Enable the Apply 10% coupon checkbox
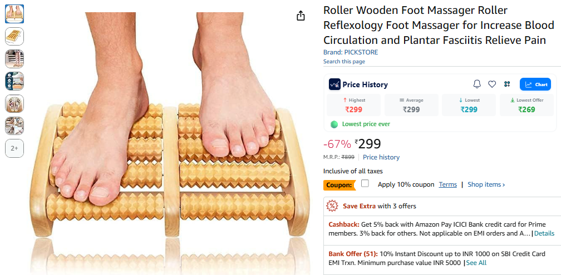Image resolution: width=561 pixels, height=275 pixels. [x=365, y=184]
